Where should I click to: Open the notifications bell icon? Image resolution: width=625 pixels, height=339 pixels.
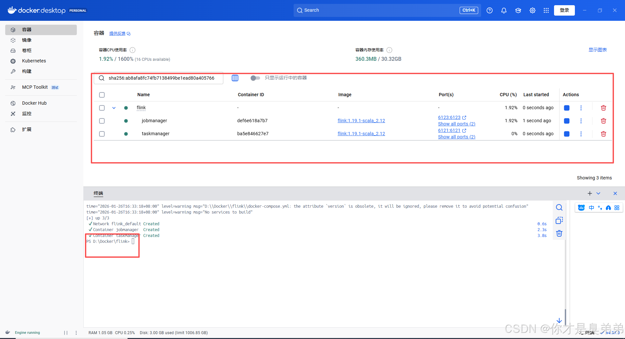click(x=504, y=10)
